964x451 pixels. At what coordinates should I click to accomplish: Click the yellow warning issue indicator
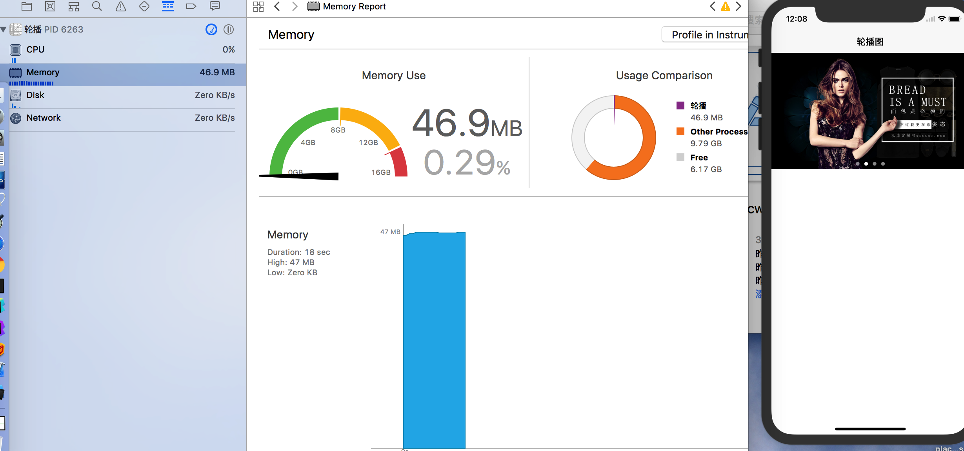click(726, 6)
